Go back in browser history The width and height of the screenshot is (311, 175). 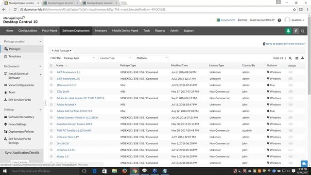4,10
